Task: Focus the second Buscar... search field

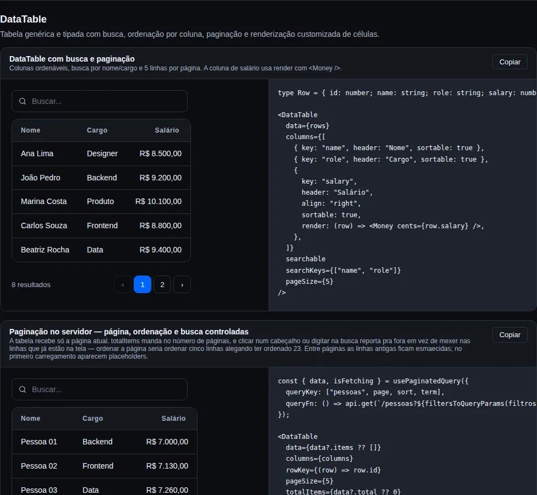Action: (x=100, y=389)
